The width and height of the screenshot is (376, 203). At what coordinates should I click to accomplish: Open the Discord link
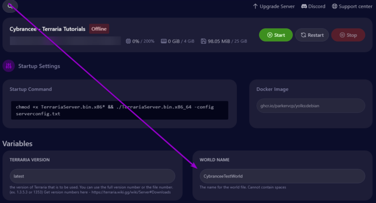point(313,6)
